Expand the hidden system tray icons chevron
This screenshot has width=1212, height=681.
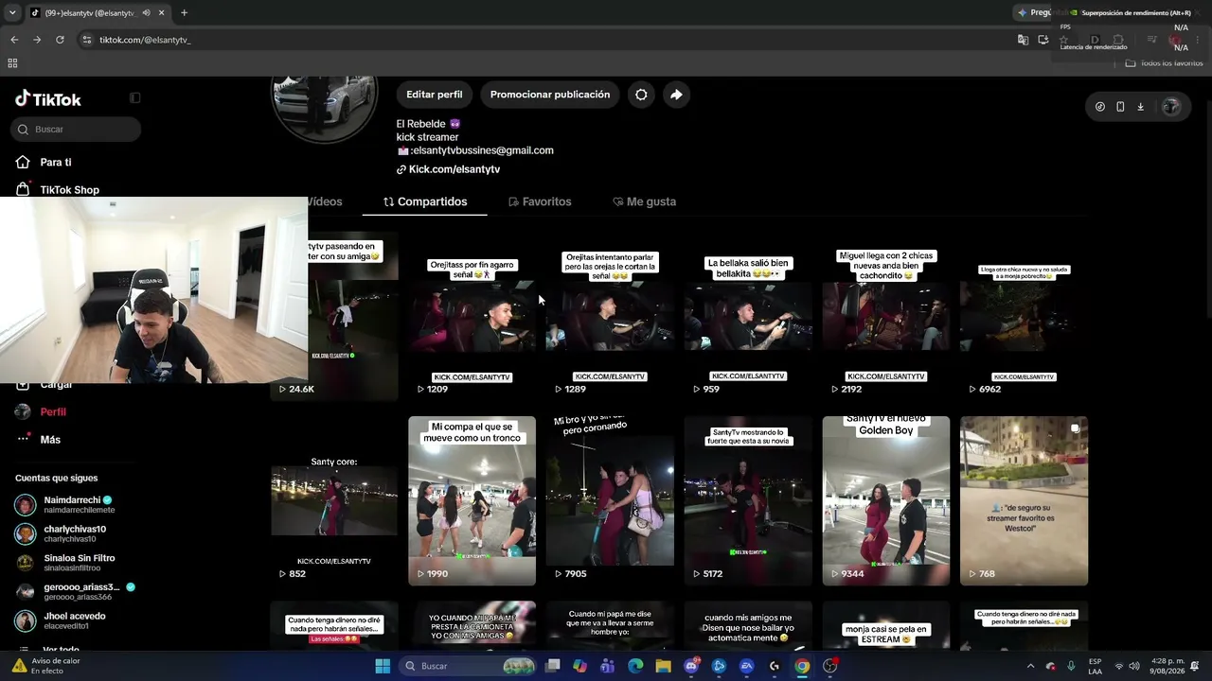(x=1030, y=666)
